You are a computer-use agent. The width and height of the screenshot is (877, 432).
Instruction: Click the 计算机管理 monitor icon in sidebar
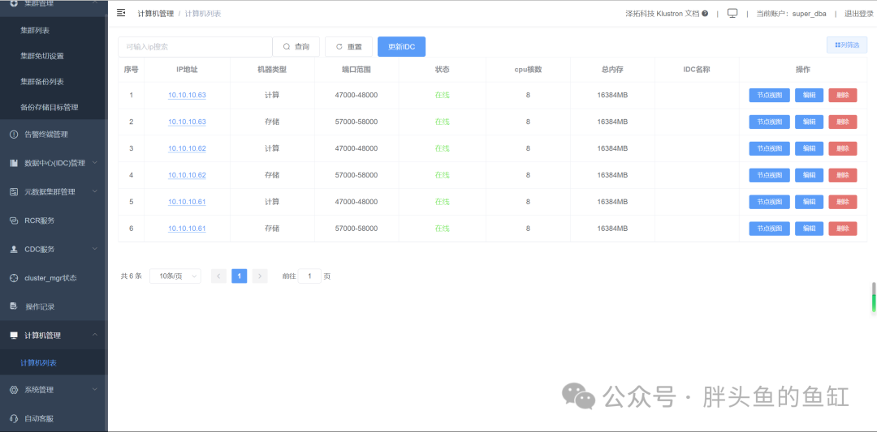[14, 336]
